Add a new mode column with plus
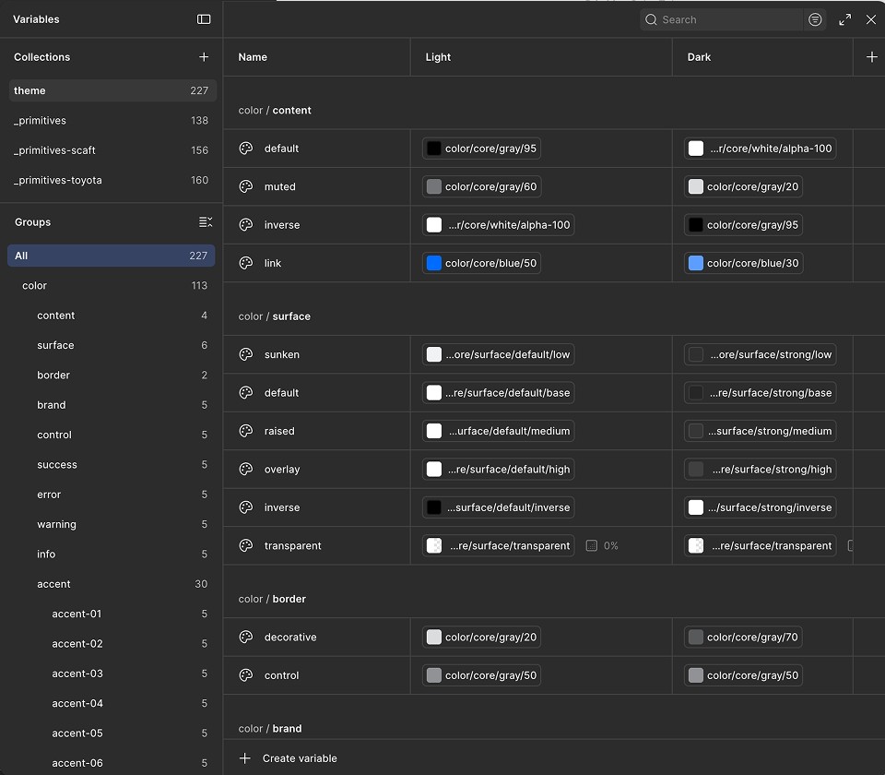This screenshot has height=775, width=885. [871, 57]
